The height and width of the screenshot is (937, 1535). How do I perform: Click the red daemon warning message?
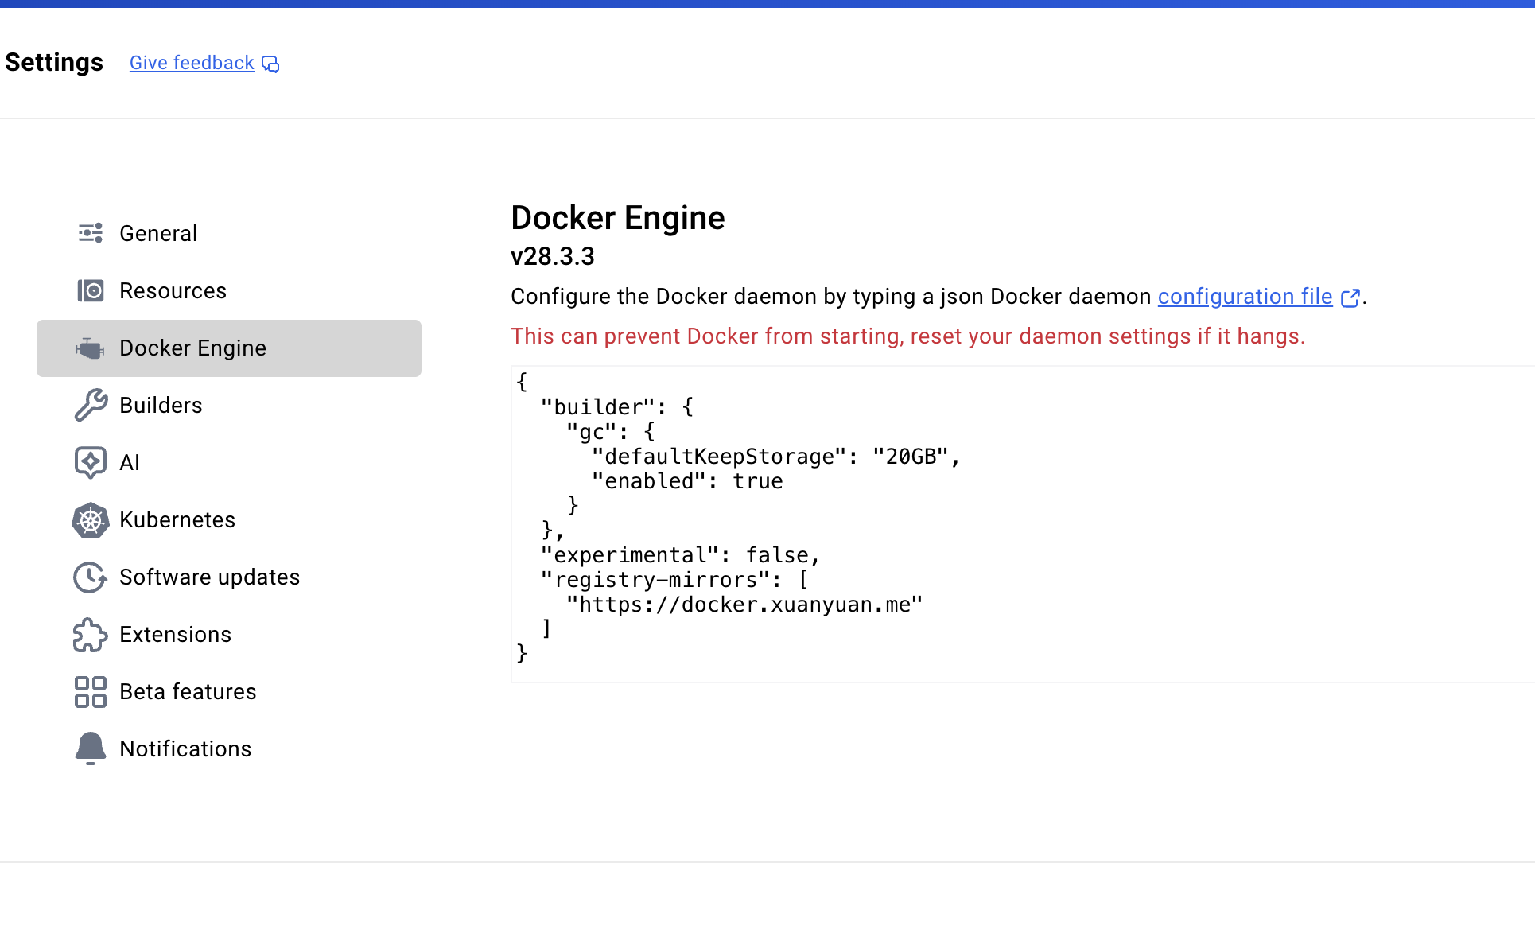click(907, 336)
